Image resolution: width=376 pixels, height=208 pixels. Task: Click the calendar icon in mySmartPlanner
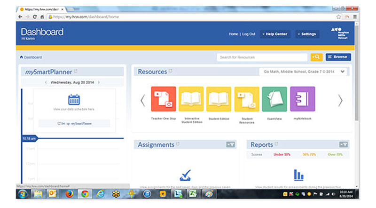(74, 99)
